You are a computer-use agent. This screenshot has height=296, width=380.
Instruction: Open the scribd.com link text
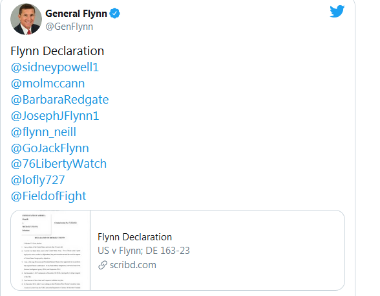(x=133, y=265)
